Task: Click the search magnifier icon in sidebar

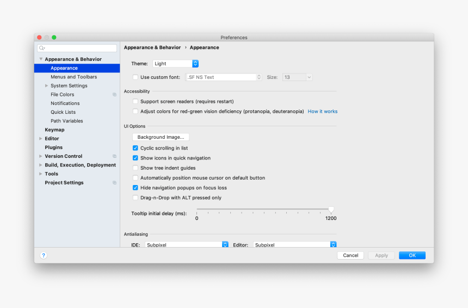Action: 42,48
